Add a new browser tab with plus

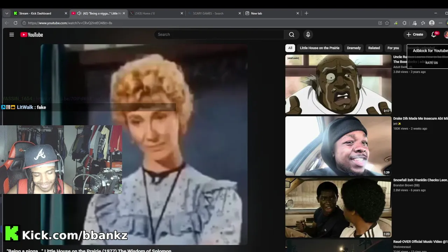coord(306,13)
